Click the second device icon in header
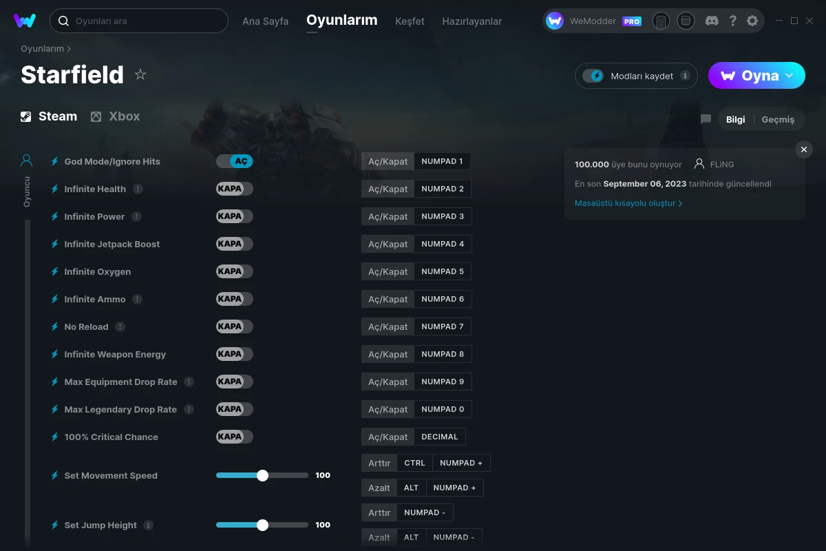826x551 pixels. (x=686, y=21)
